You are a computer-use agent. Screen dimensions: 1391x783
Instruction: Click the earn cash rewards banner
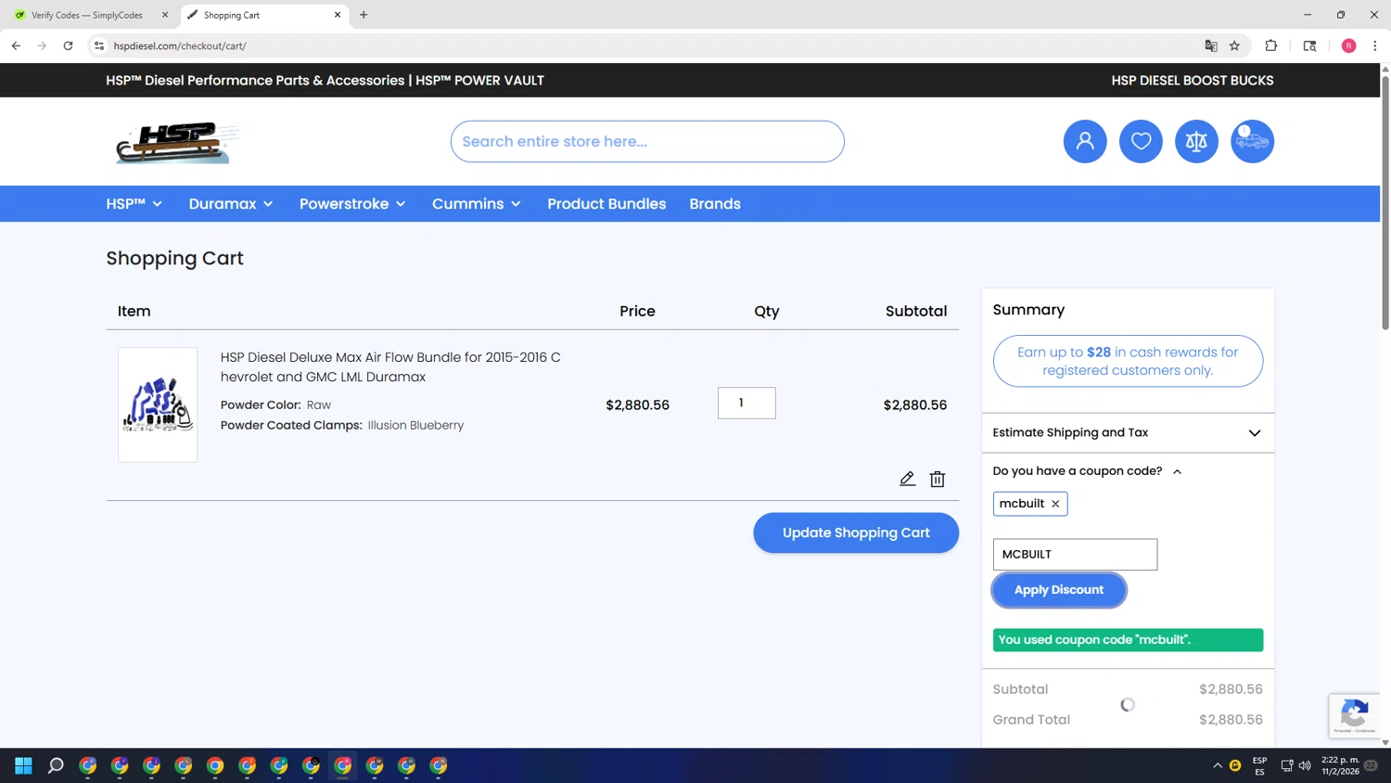1128,361
